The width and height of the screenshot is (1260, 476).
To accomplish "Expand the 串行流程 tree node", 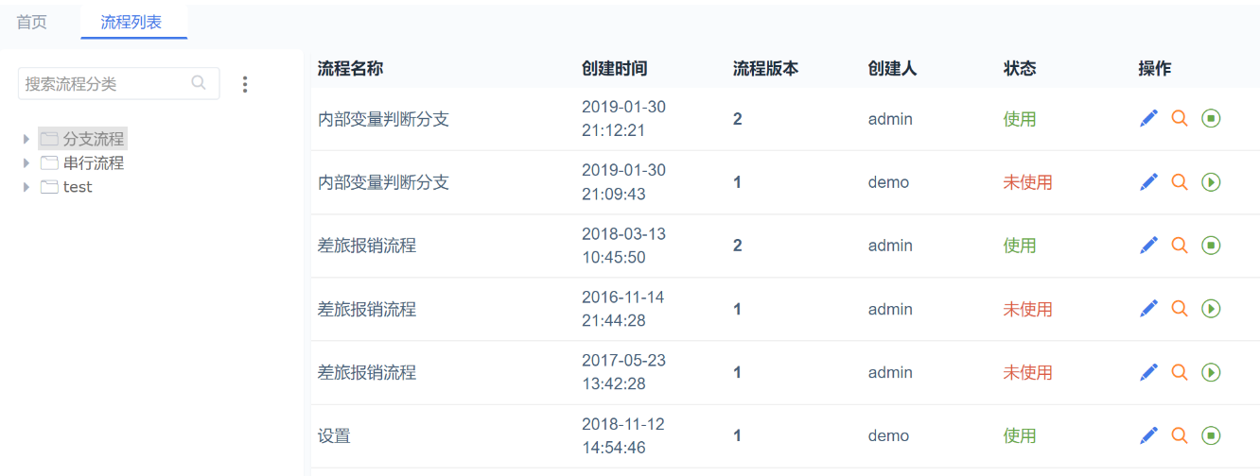I will (x=26, y=162).
